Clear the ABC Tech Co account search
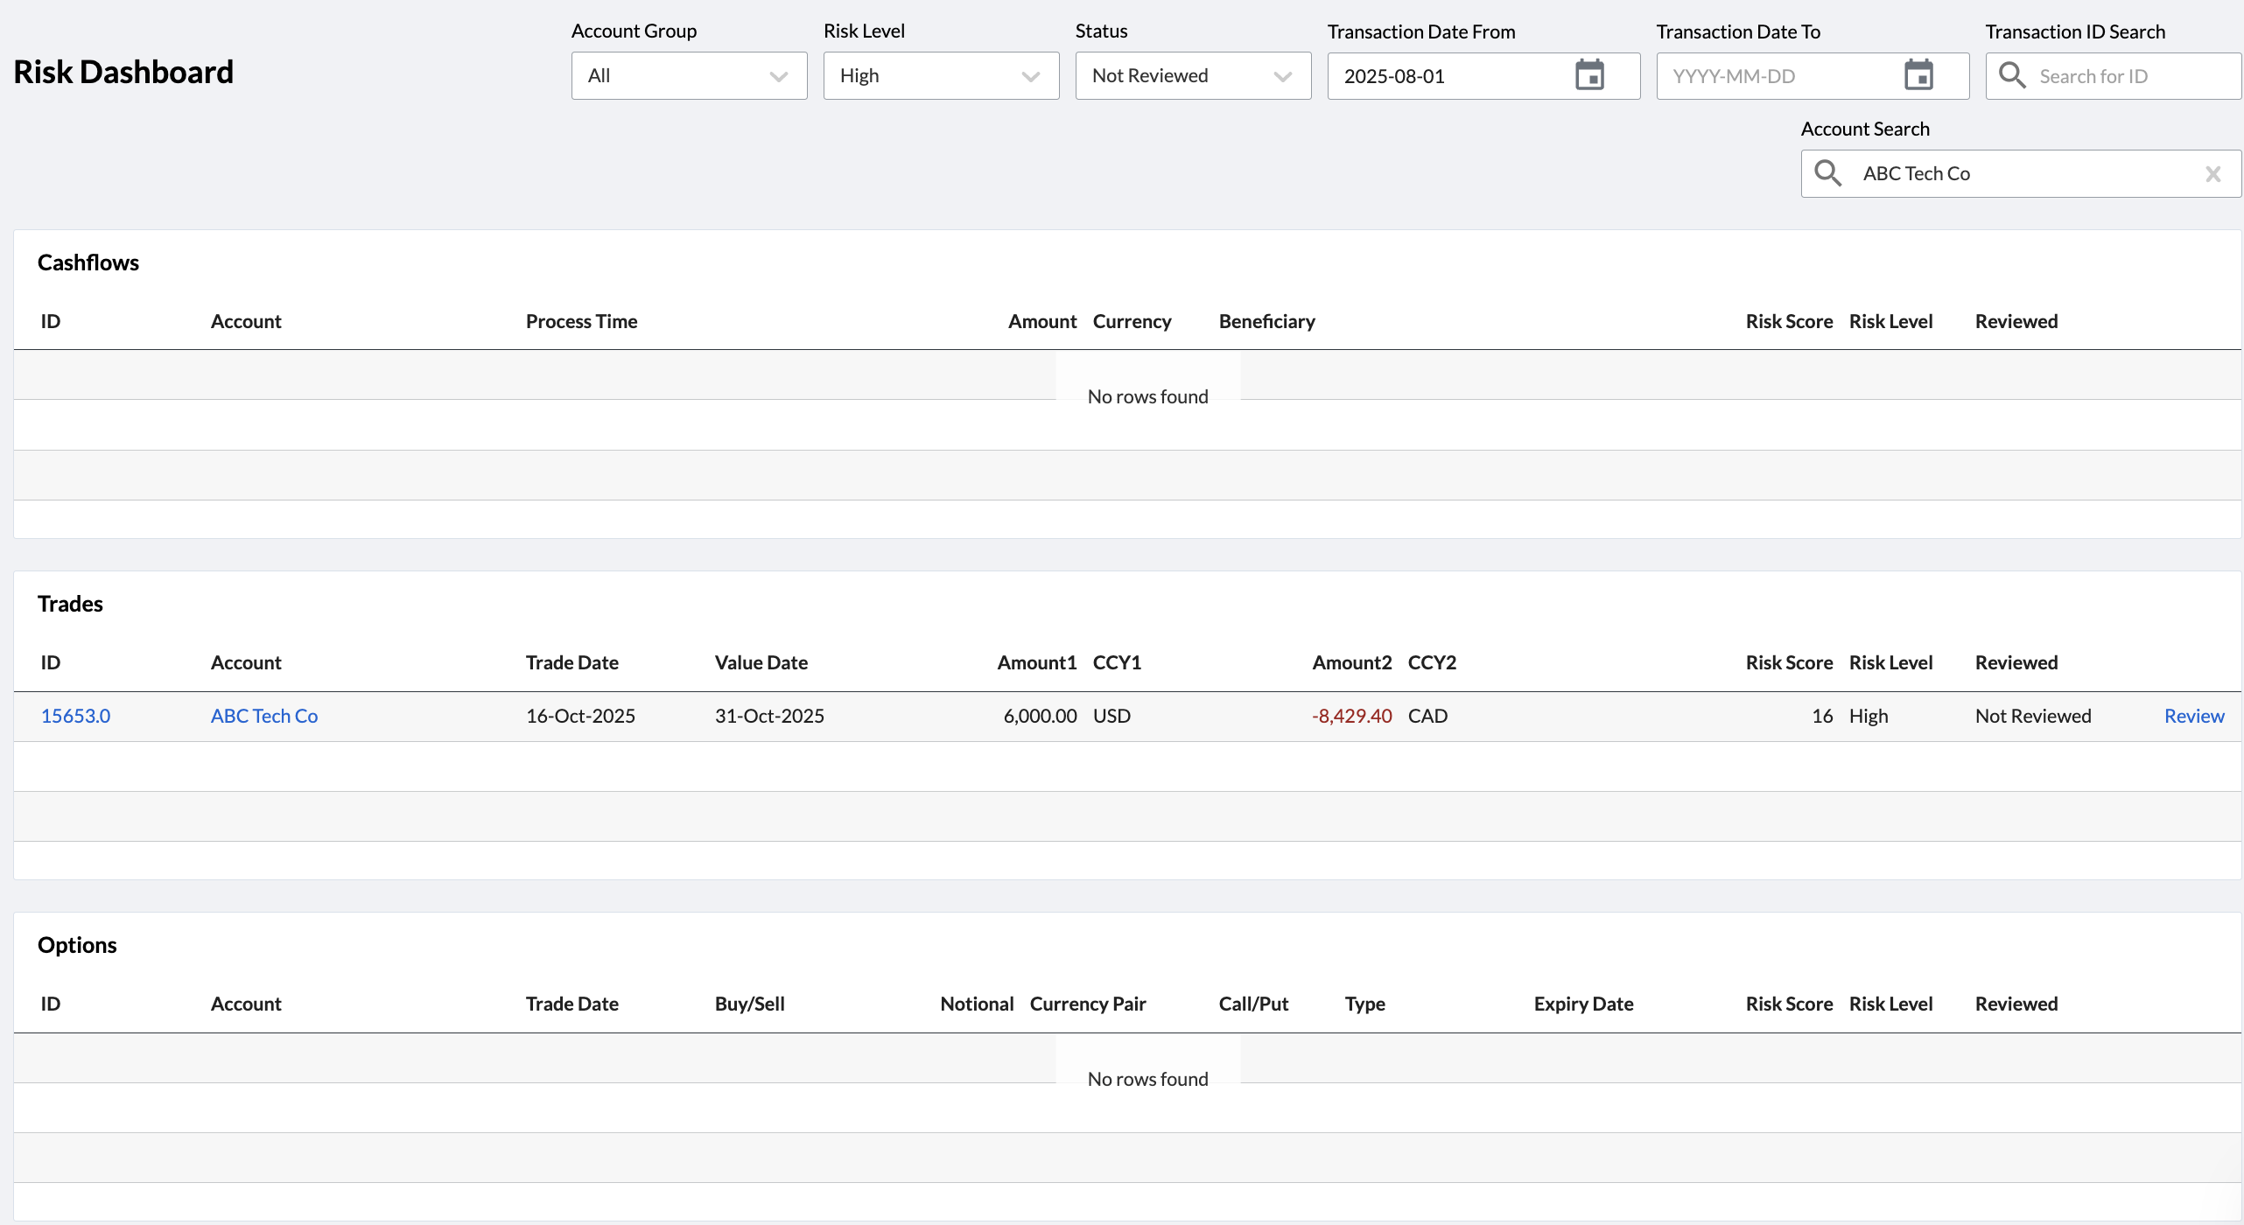This screenshot has height=1225, width=2244. click(x=2212, y=174)
